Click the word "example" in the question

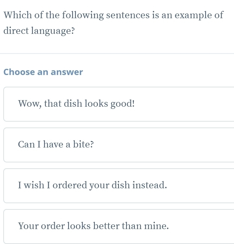click(x=193, y=15)
